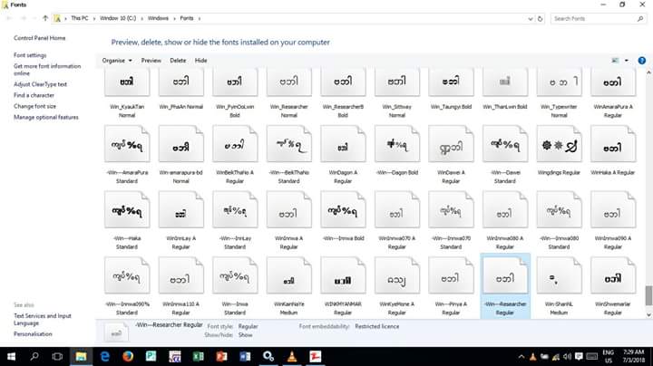Image resolution: width=653 pixels, height=366 pixels.
Task: Open Adjust ClearType text link
Action: [x=40, y=84]
